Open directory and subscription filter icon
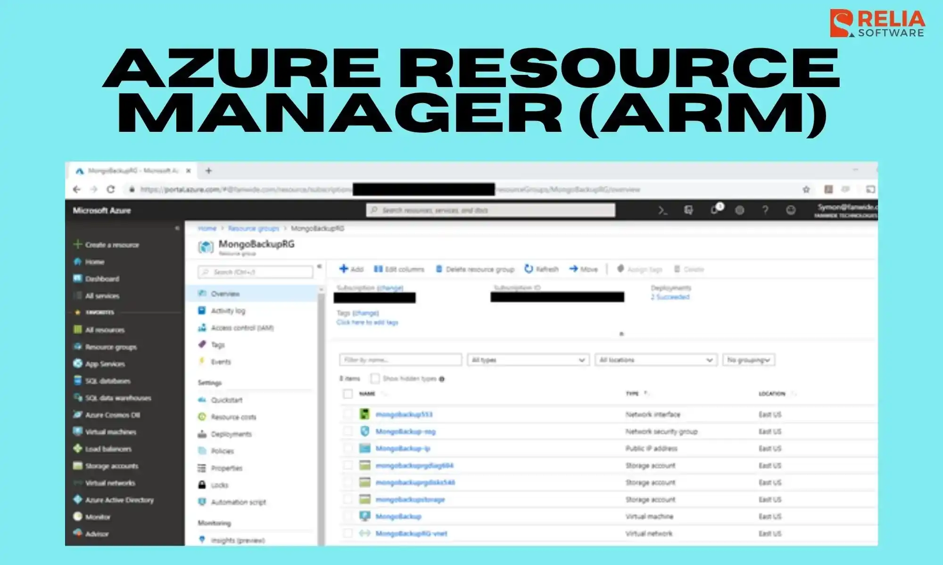The width and height of the screenshot is (943, 565). pos(688,210)
